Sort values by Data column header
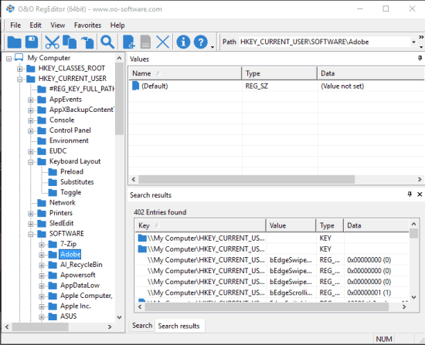The width and height of the screenshot is (425, 345). [371, 73]
